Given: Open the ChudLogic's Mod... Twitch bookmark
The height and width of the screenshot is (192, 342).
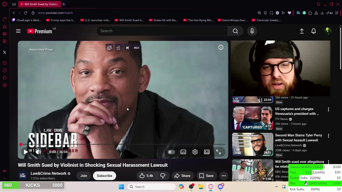Looking at the screenshot, I should tap(27, 20).
